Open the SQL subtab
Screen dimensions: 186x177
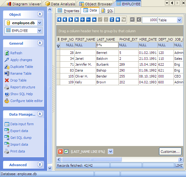(107, 11)
